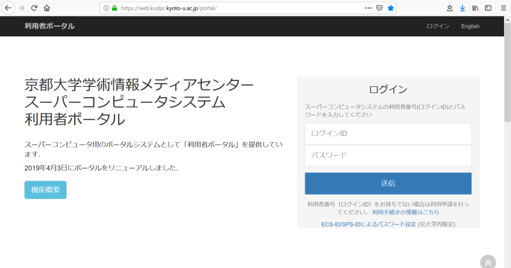Image resolution: width=511 pixels, height=268 pixels.
Task: Submit the login with 送信 button
Action: pyautogui.click(x=388, y=183)
